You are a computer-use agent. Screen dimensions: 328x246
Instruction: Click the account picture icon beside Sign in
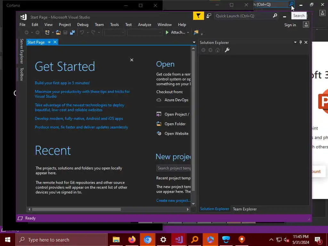pyautogui.click(x=306, y=25)
